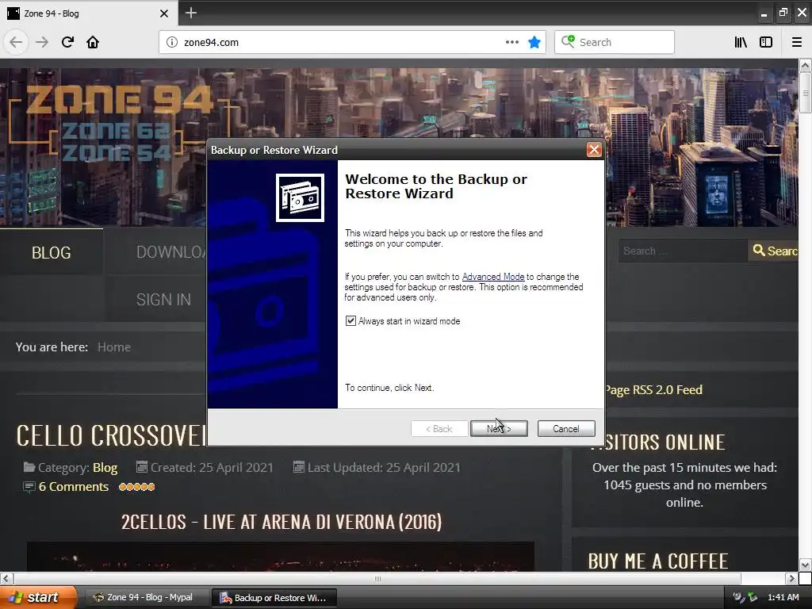Cancel the Backup or Restore Wizard

click(566, 429)
